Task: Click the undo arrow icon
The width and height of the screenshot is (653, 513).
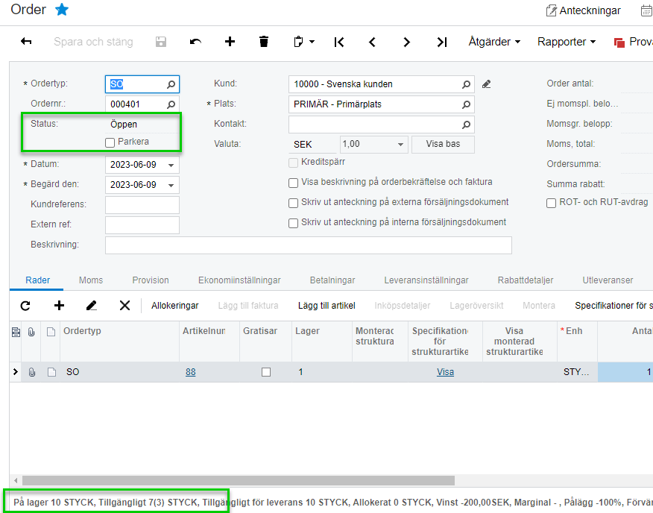Action: point(195,42)
